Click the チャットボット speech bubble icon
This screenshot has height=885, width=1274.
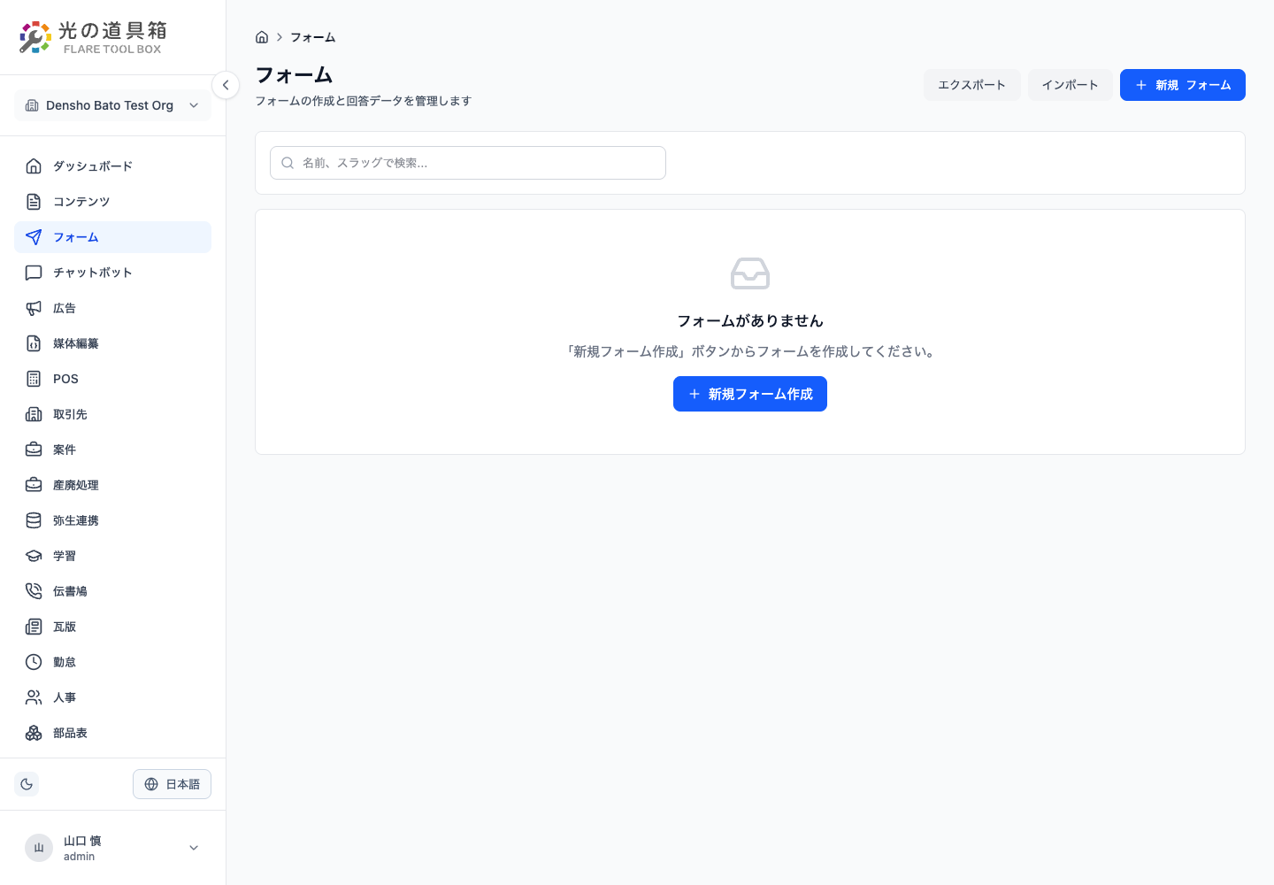tap(34, 273)
